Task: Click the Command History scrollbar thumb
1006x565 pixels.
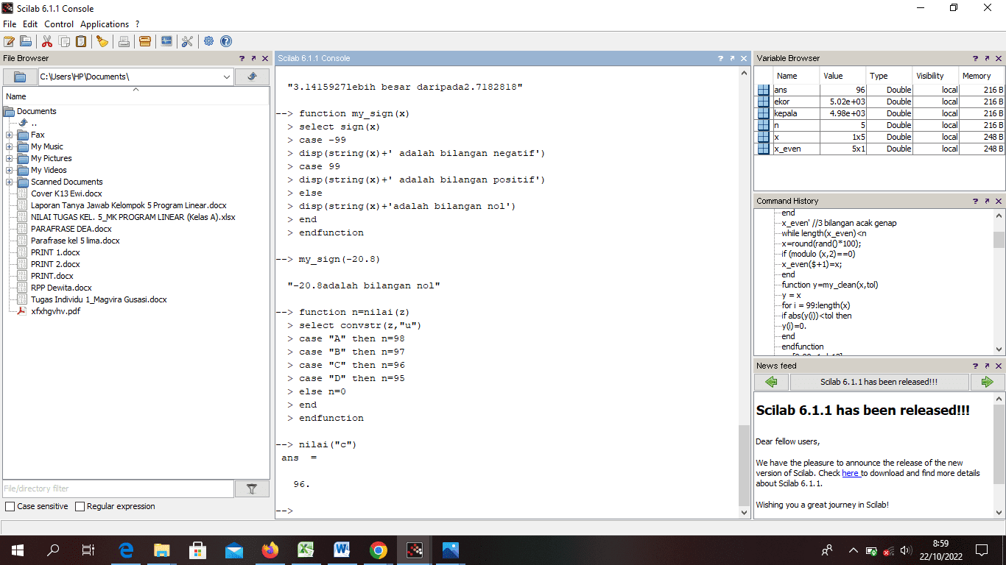Action: 999,240
